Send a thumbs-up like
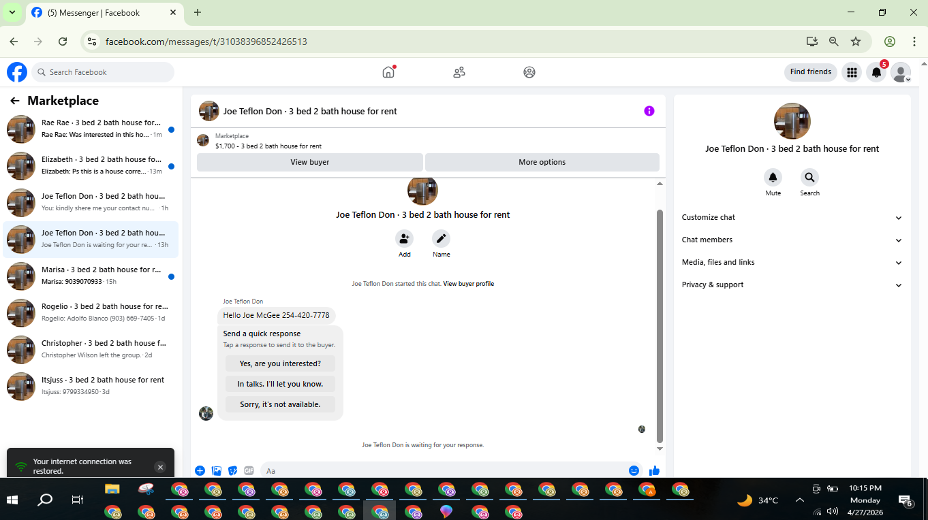The image size is (928, 520). coord(655,470)
